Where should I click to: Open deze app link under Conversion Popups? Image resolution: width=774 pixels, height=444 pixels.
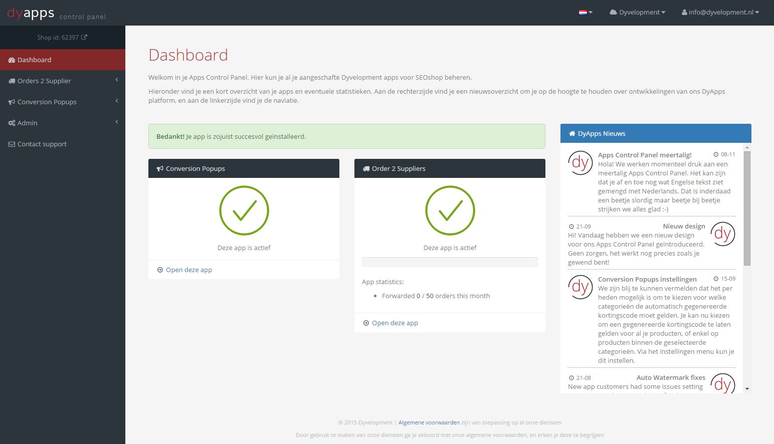[x=189, y=270]
